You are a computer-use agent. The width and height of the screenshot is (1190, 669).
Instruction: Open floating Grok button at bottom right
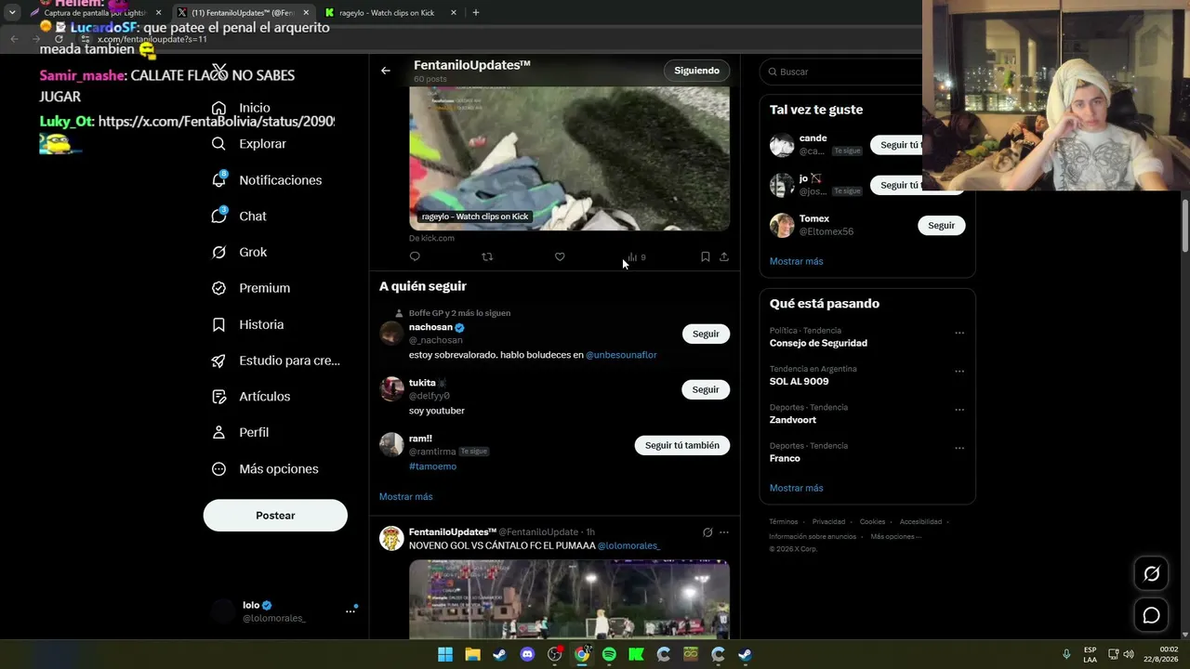1151,574
